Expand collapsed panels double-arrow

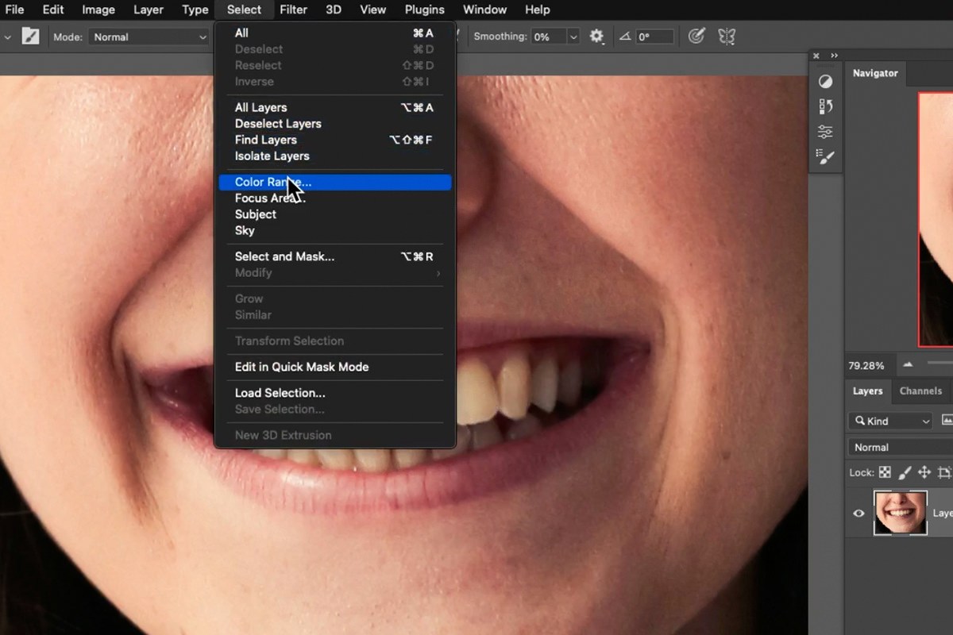[x=834, y=56]
